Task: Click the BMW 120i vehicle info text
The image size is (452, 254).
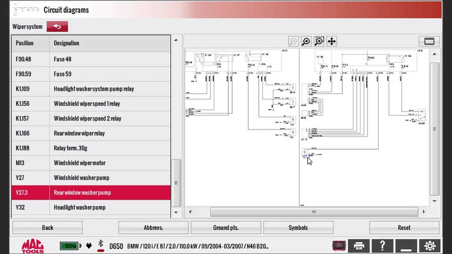Action: pyautogui.click(x=198, y=246)
